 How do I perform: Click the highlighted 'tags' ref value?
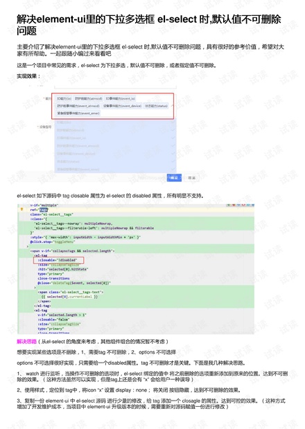(43, 210)
